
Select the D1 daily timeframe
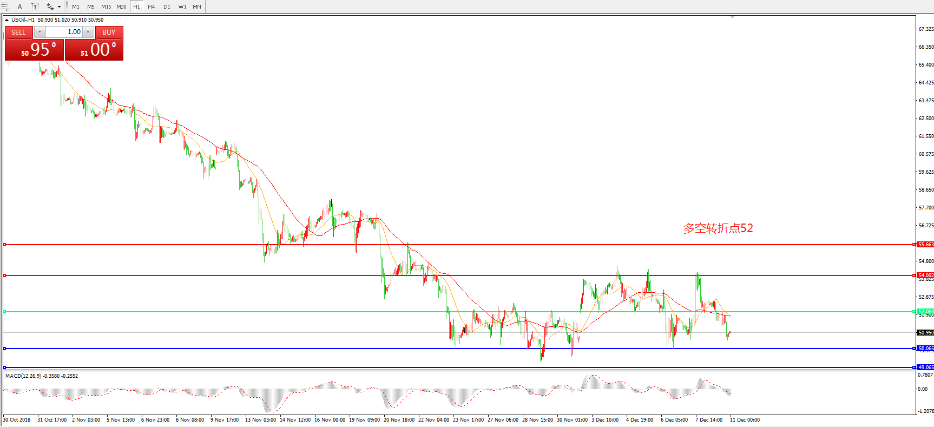point(167,6)
